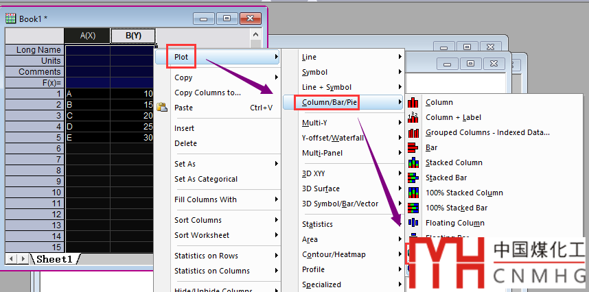Choose Copy Columns to...
The height and width of the screenshot is (292, 589).
(218, 93)
